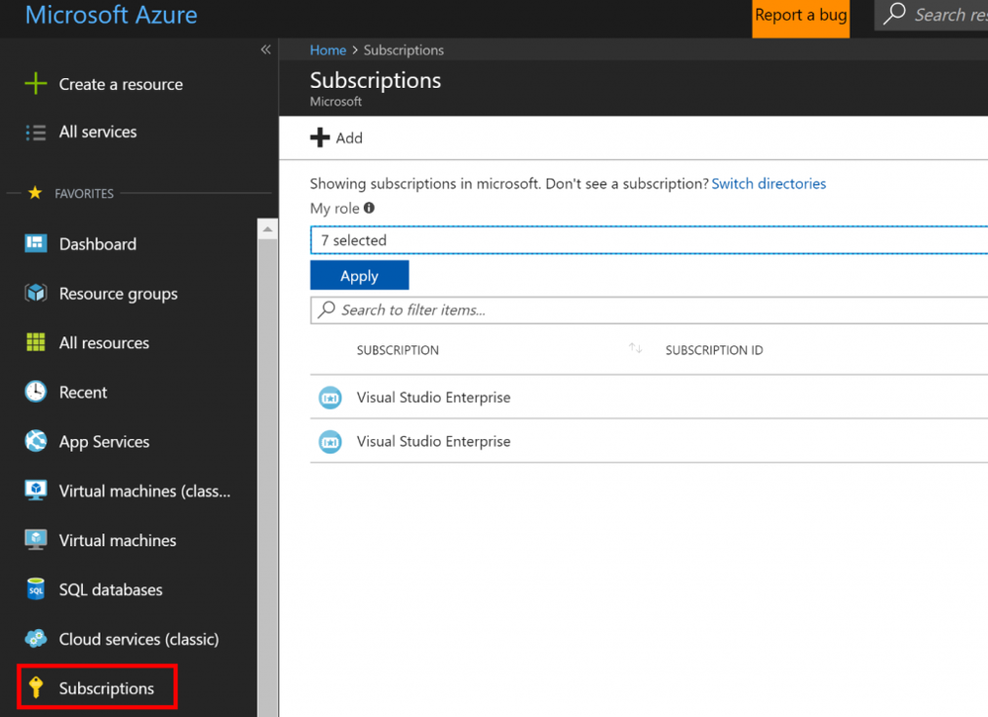Image resolution: width=988 pixels, height=717 pixels.
Task: Open Dashboard from the favorites sidebar
Action: (98, 244)
